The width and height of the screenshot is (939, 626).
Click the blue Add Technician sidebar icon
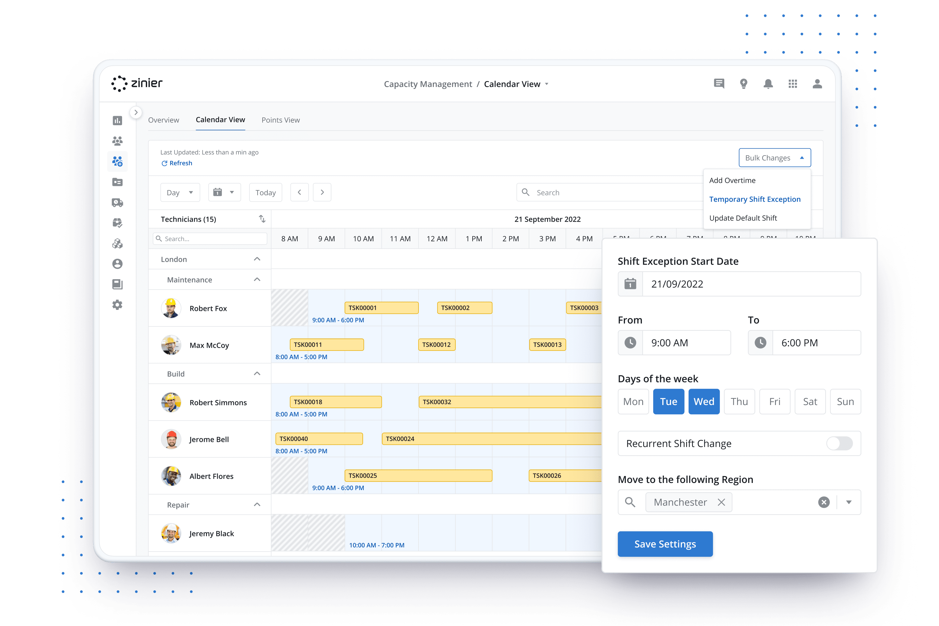click(117, 161)
